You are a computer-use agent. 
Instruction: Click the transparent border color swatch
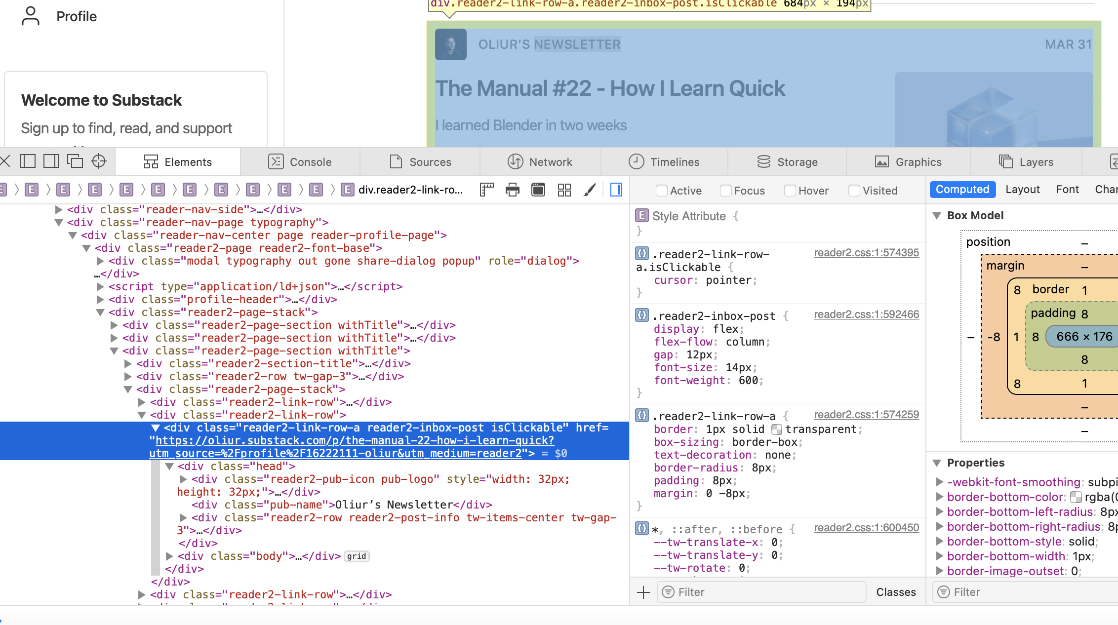pyautogui.click(x=776, y=430)
